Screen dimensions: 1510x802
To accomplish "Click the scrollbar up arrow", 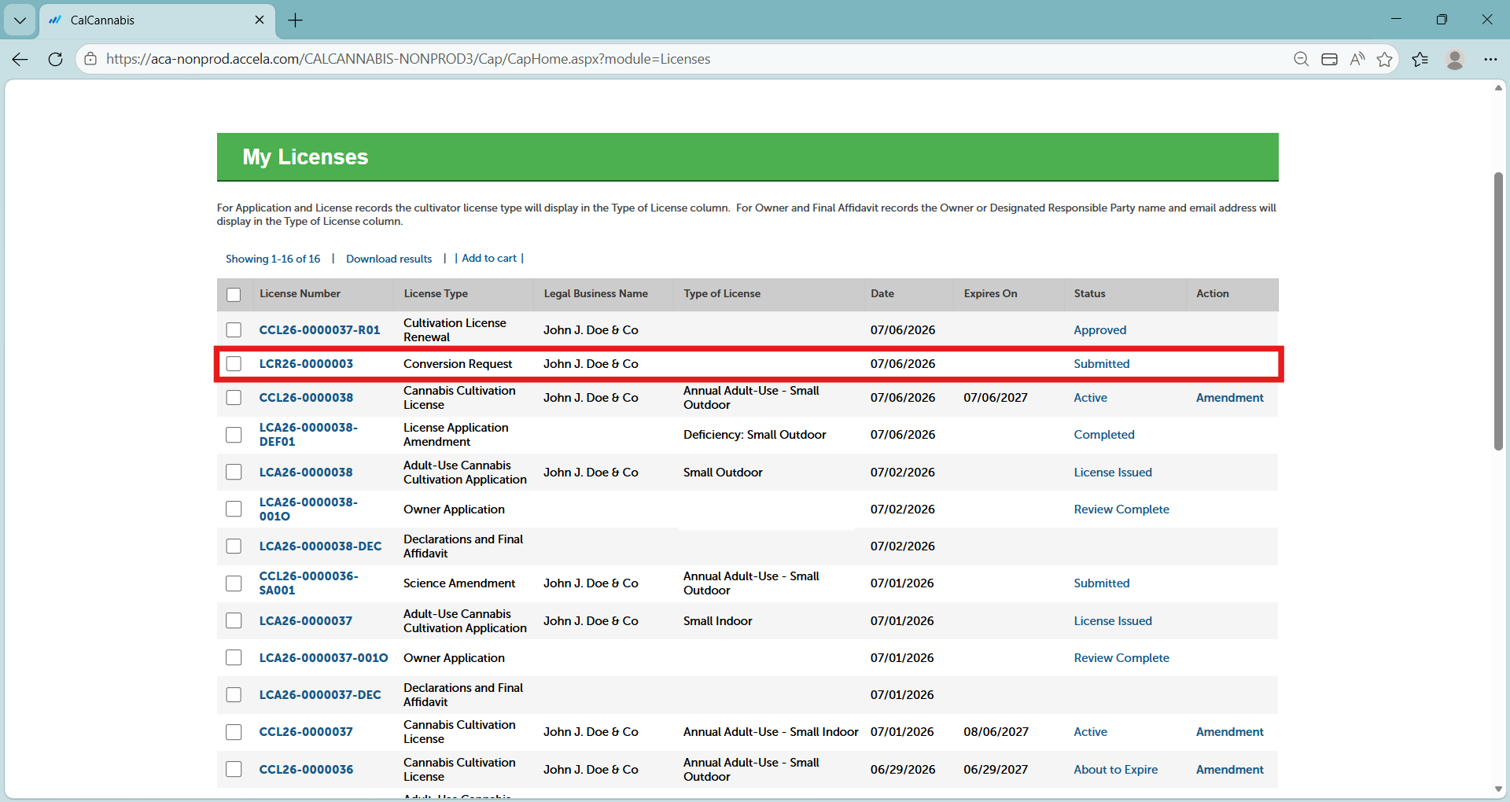I will [x=1498, y=87].
